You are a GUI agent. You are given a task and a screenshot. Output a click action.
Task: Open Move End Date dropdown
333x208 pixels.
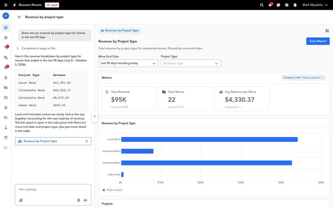128,63
